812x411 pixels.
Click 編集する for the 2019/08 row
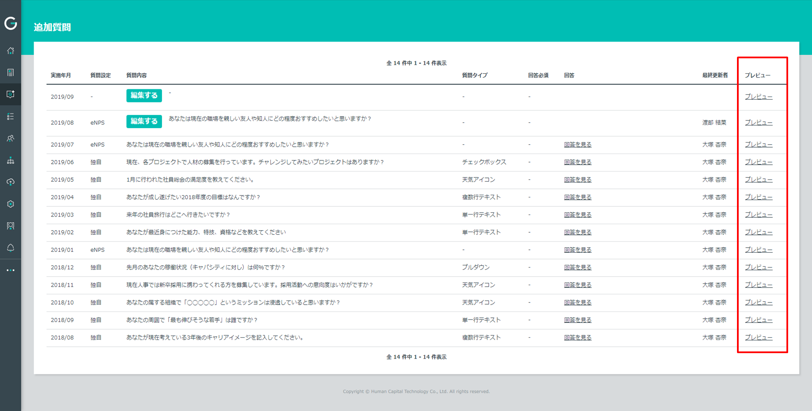144,121
